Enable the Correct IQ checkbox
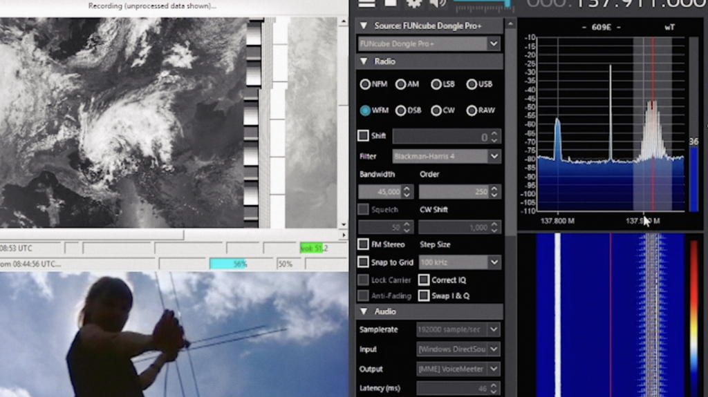The width and height of the screenshot is (708, 397). coord(424,280)
